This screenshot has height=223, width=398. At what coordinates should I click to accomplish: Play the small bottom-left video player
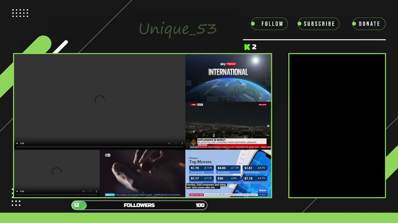click(17, 191)
